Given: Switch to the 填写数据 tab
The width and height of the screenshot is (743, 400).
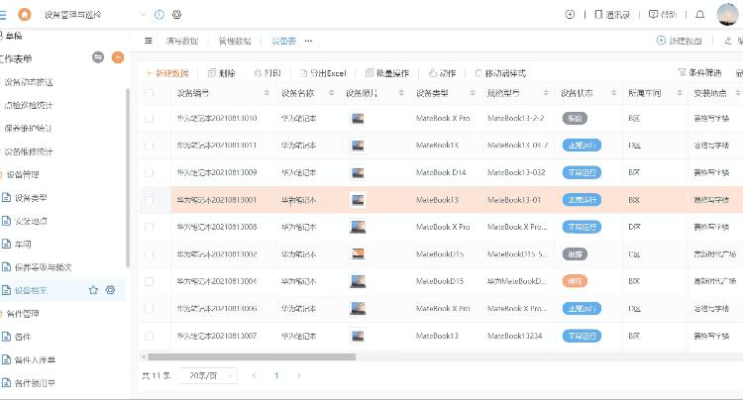Looking at the screenshot, I should coord(182,42).
